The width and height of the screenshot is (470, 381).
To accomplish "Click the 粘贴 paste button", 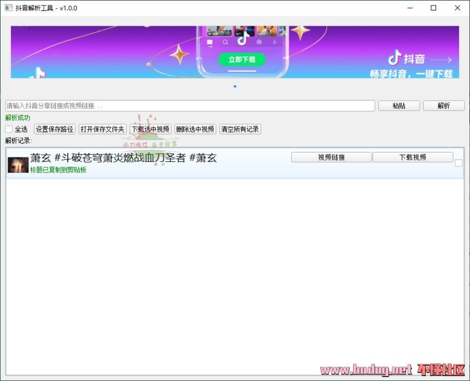I will (x=398, y=105).
